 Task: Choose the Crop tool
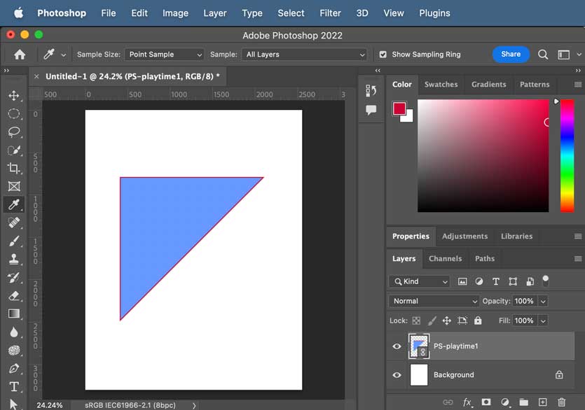click(x=14, y=168)
